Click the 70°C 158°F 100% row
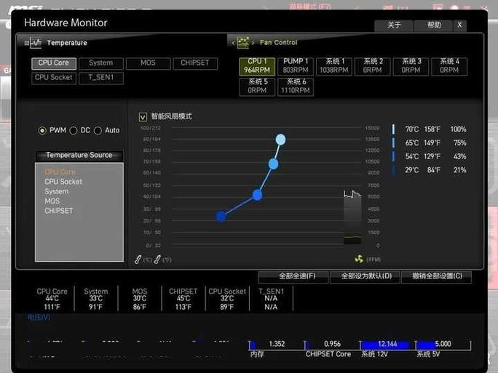 click(x=430, y=129)
